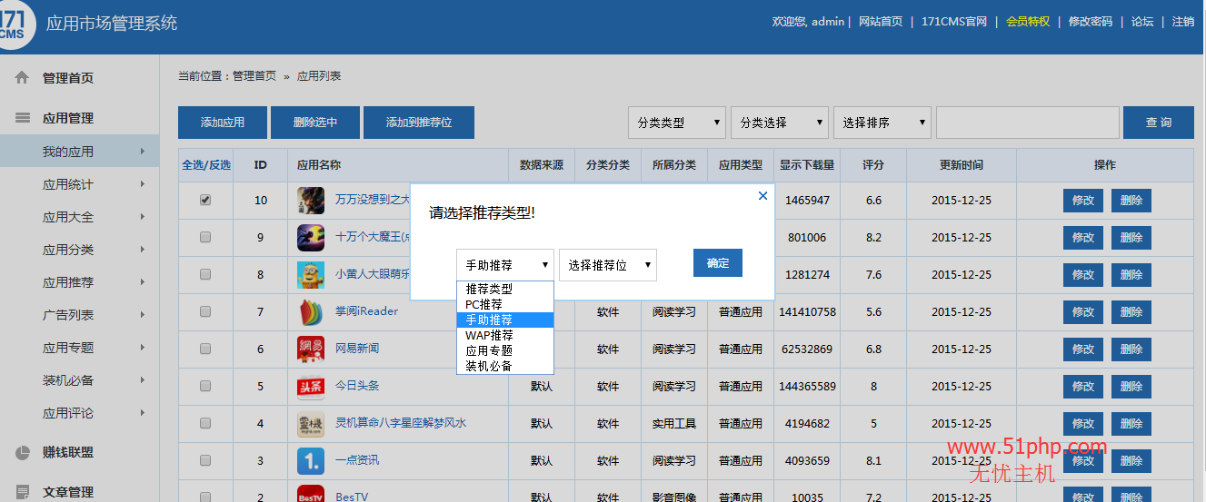Check the checkbox for app ID 7
Viewport: 1206px width, 502px height.
tap(205, 311)
